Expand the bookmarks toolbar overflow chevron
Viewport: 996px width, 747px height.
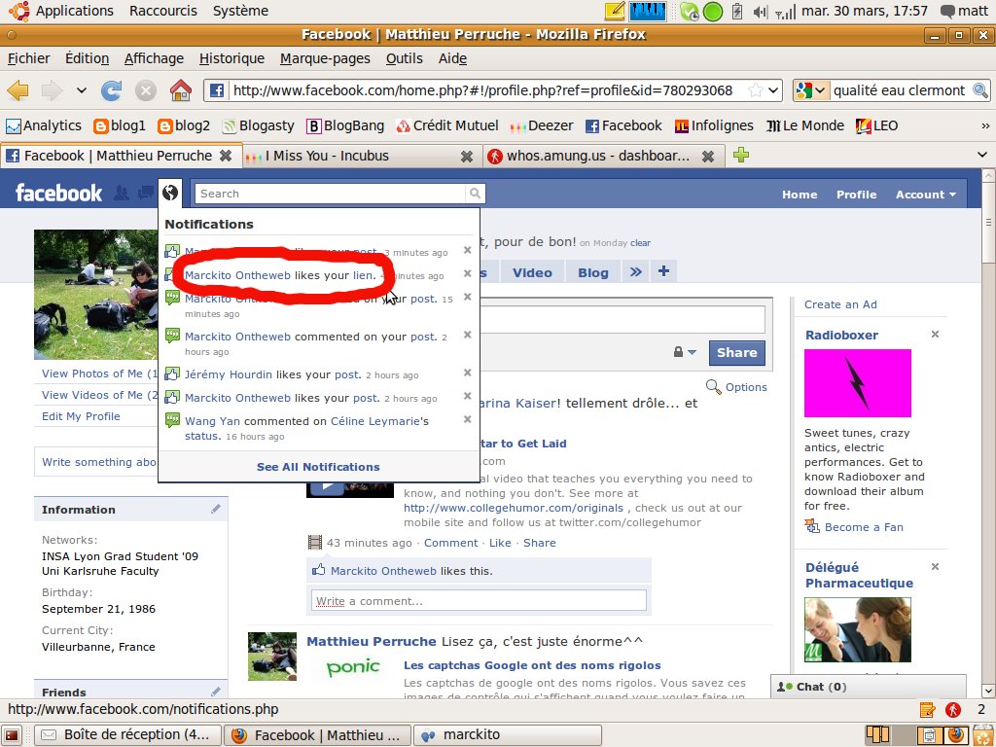(x=985, y=125)
